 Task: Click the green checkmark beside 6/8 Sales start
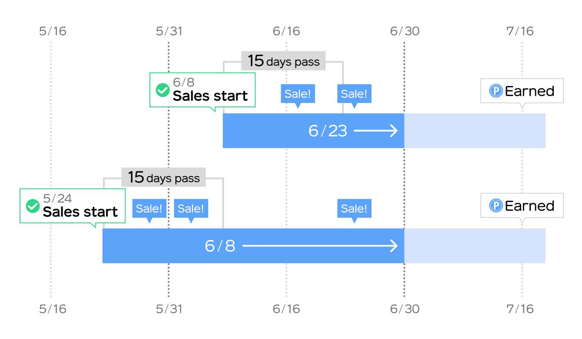[x=162, y=90]
